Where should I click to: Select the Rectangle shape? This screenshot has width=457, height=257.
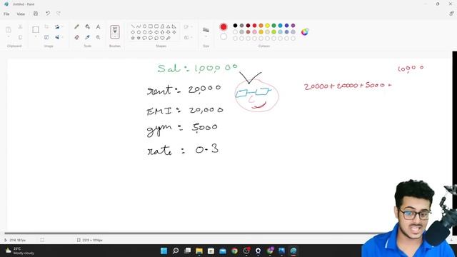point(151,26)
